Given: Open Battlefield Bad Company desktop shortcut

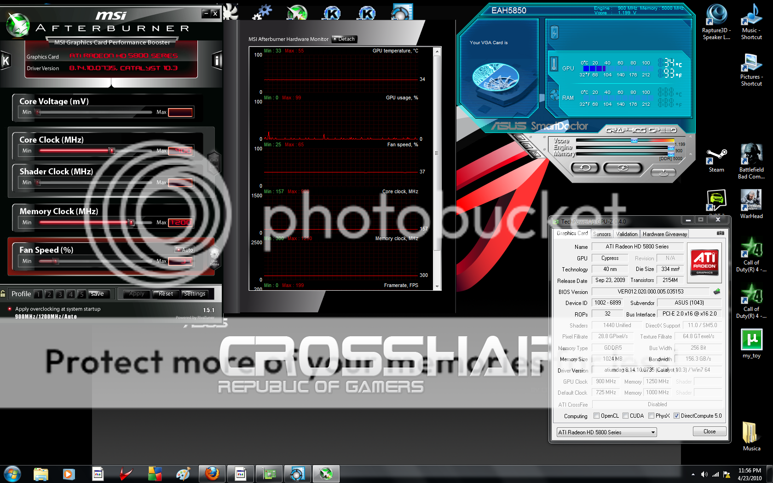Looking at the screenshot, I should point(751,161).
